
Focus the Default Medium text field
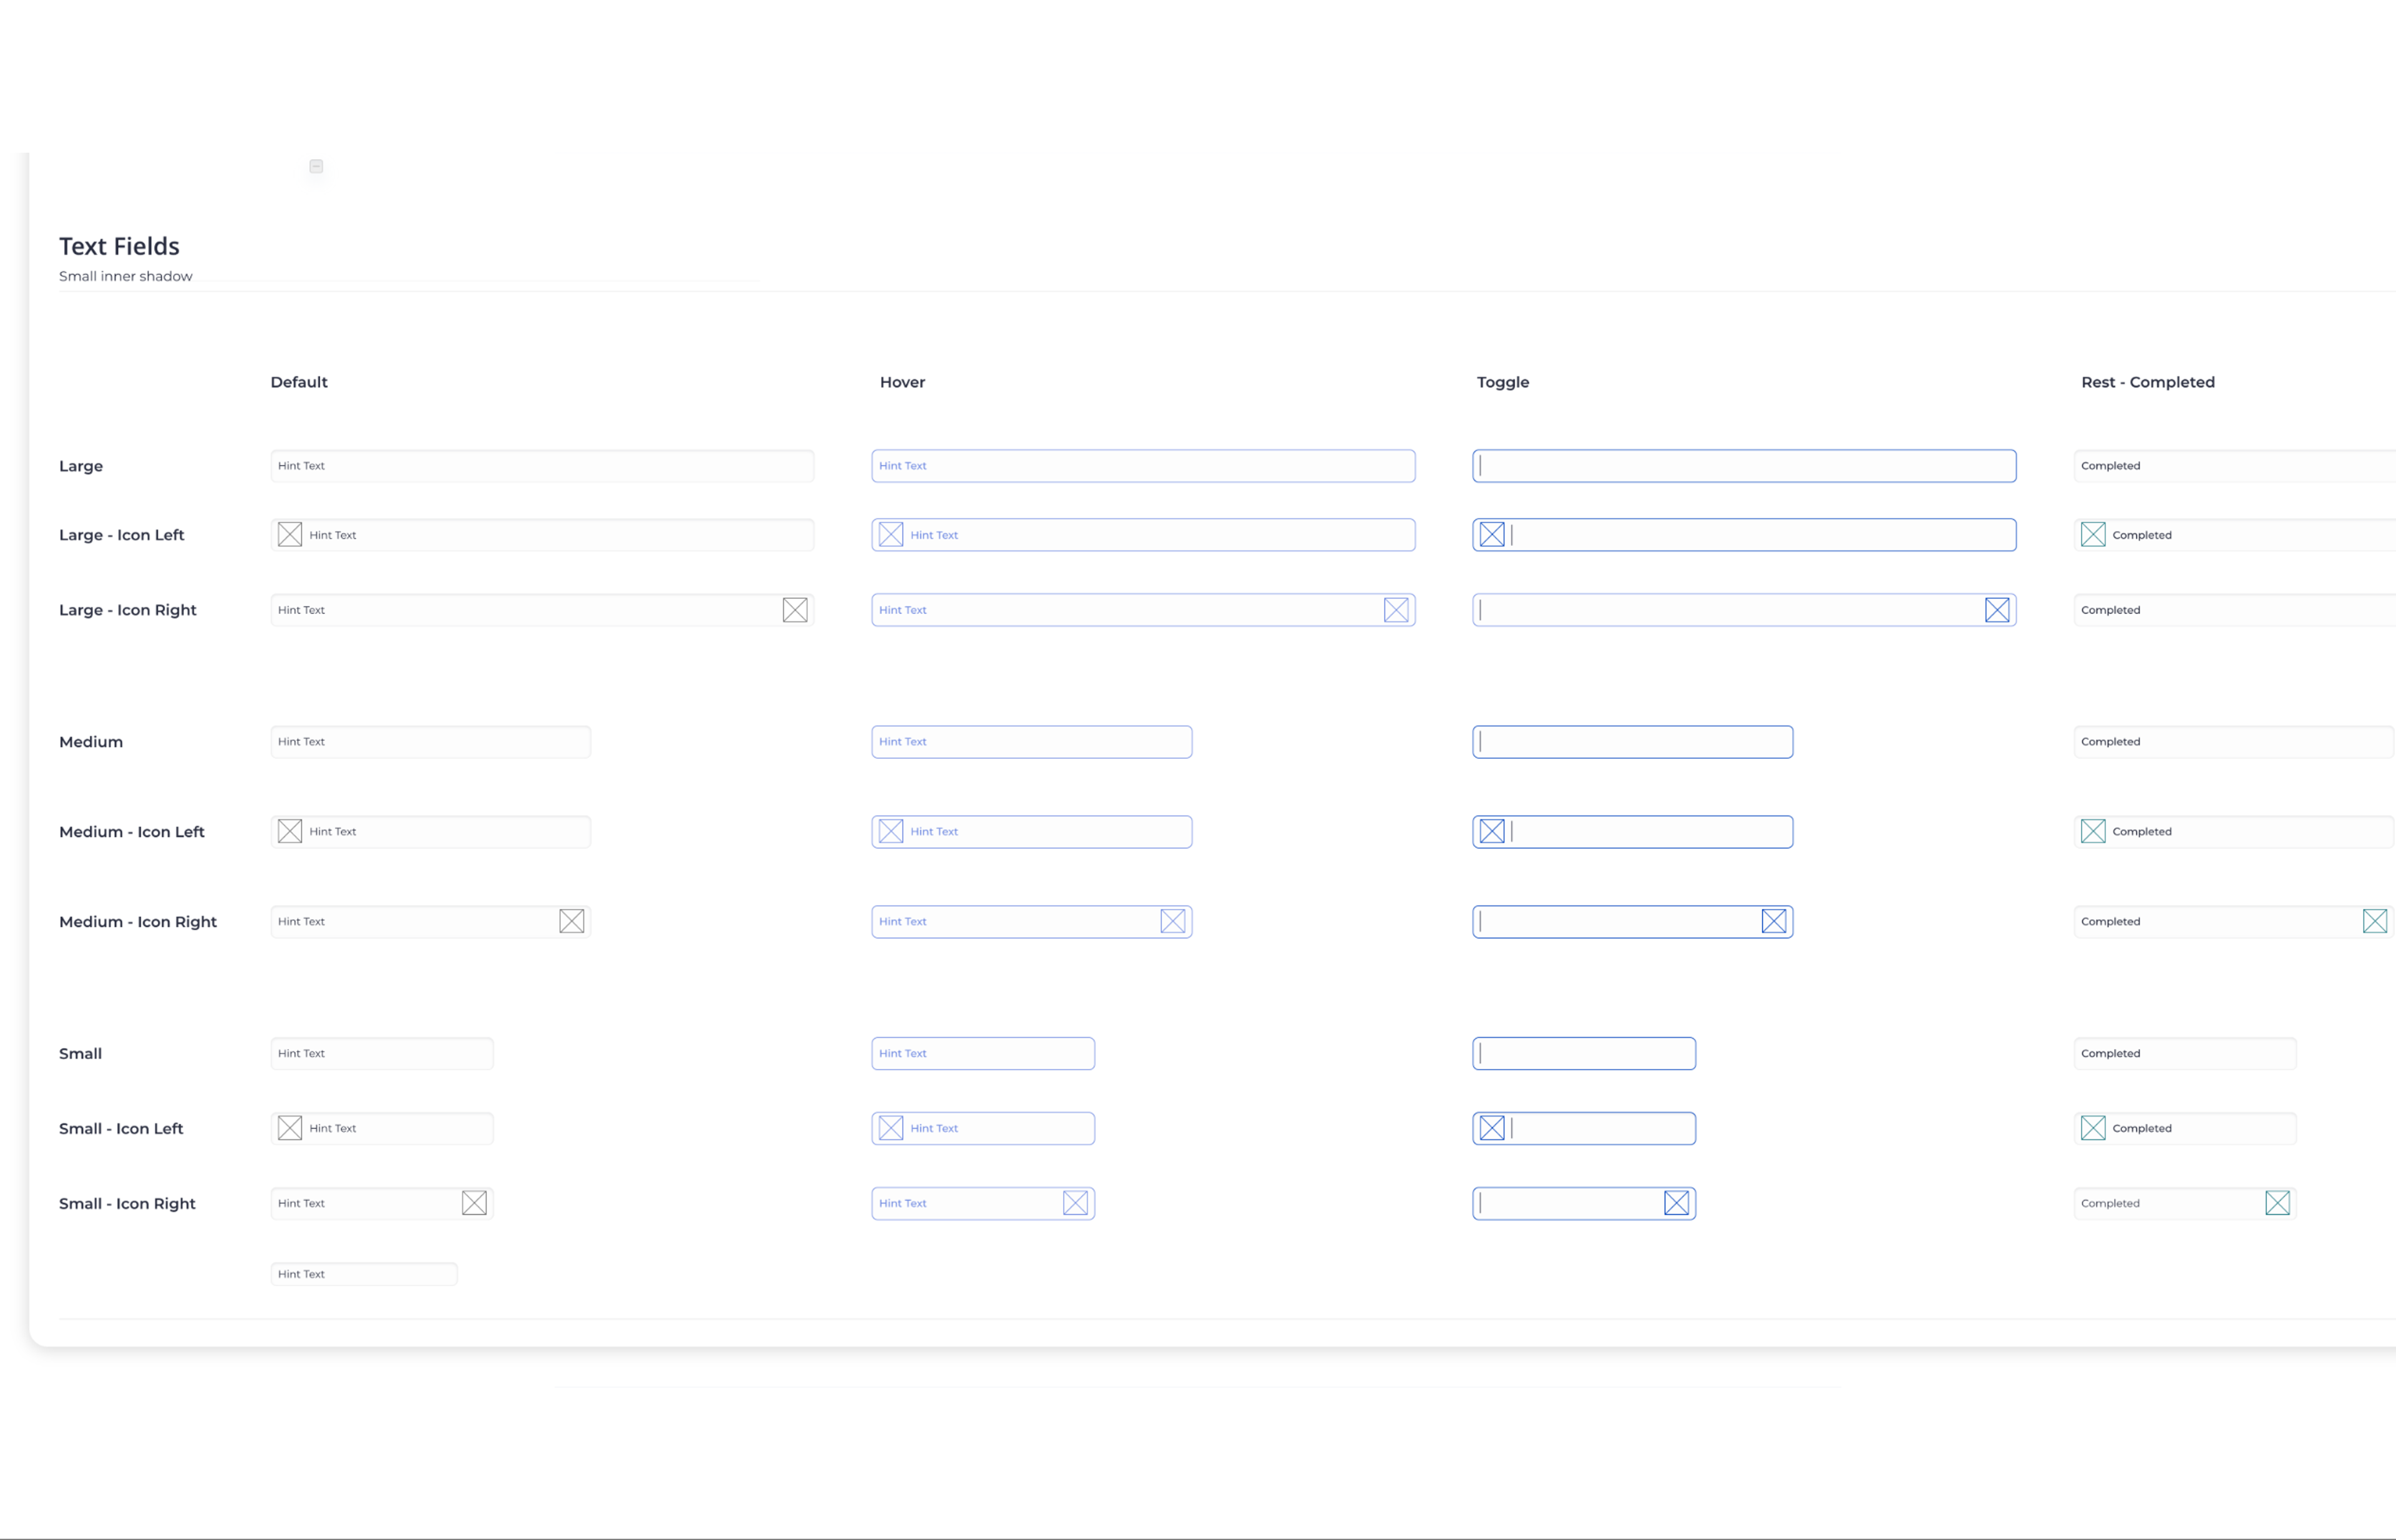click(431, 742)
